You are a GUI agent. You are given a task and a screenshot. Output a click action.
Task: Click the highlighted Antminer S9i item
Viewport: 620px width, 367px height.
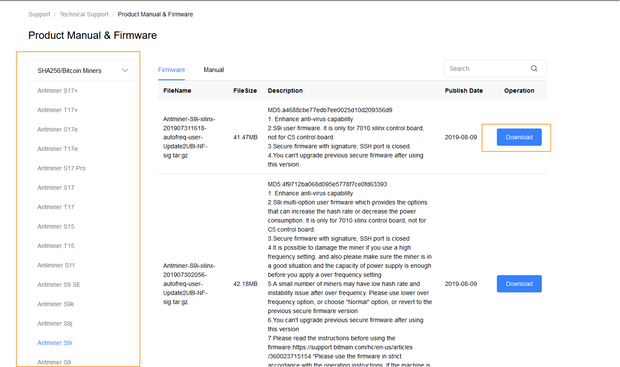pyautogui.click(x=55, y=343)
